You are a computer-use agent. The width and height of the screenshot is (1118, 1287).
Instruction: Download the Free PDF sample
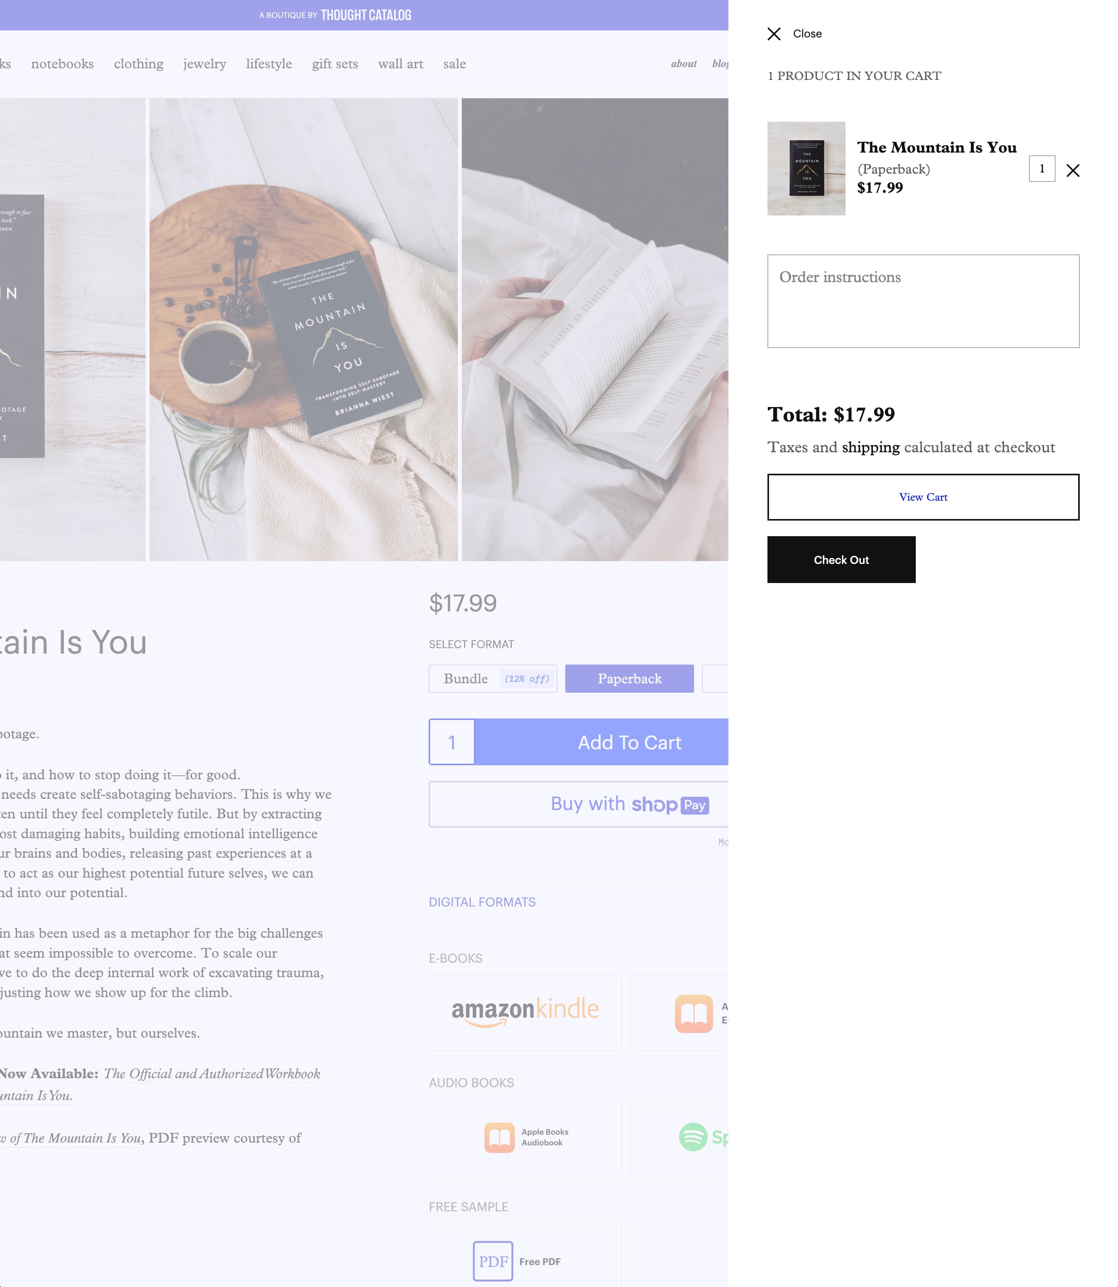click(x=525, y=1261)
